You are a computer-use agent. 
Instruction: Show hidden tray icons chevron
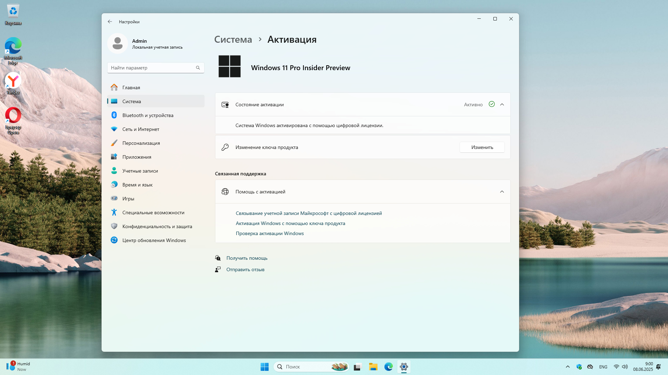point(568,367)
